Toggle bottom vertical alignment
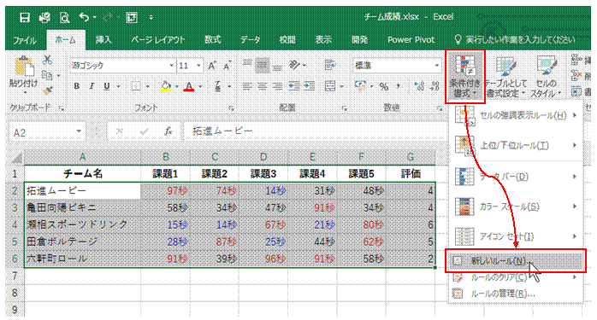 (x=277, y=67)
